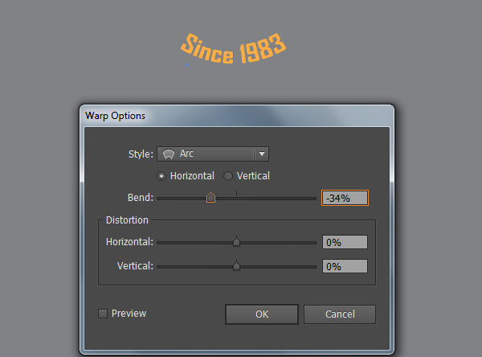Screen dimensions: 482x357
Task: Click the Warp Options title bar
Action: point(237,116)
